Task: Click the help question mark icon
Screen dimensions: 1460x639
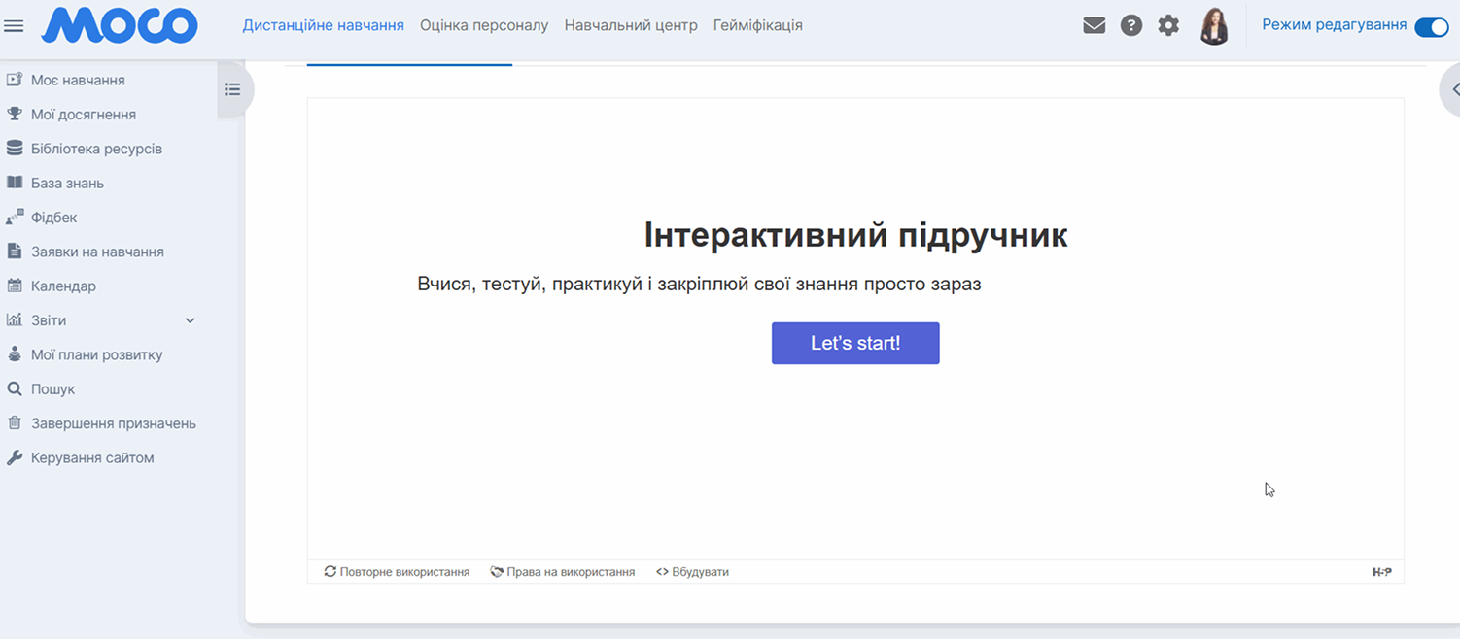Action: pyautogui.click(x=1130, y=26)
